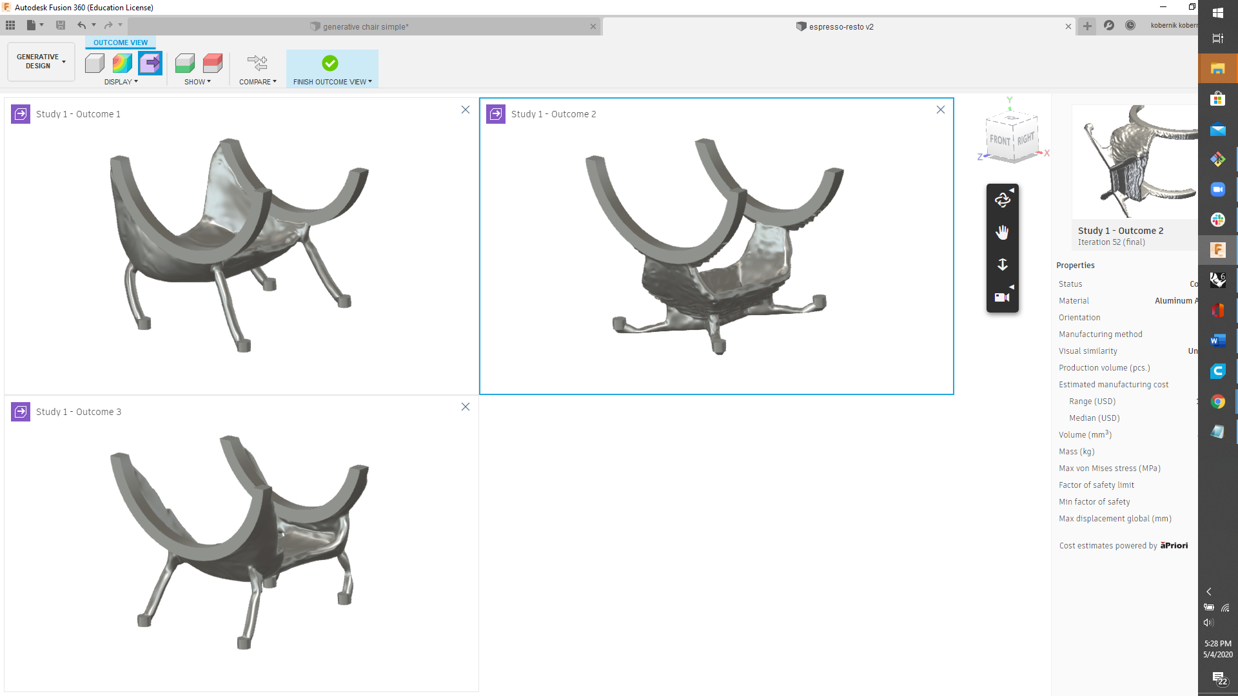Toggle the FRONT face on the ViewCube
The width and height of the screenshot is (1238, 696).
coord(1001,137)
